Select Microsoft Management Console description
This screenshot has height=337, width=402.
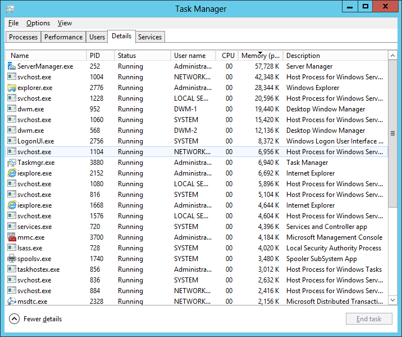[334, 237]
